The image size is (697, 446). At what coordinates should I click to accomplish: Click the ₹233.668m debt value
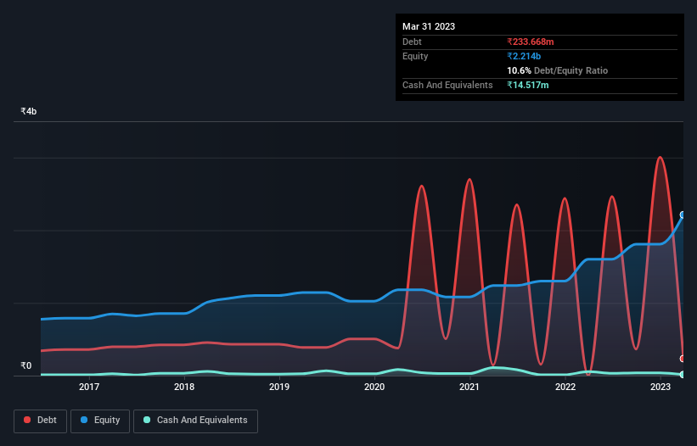point(531,42)
